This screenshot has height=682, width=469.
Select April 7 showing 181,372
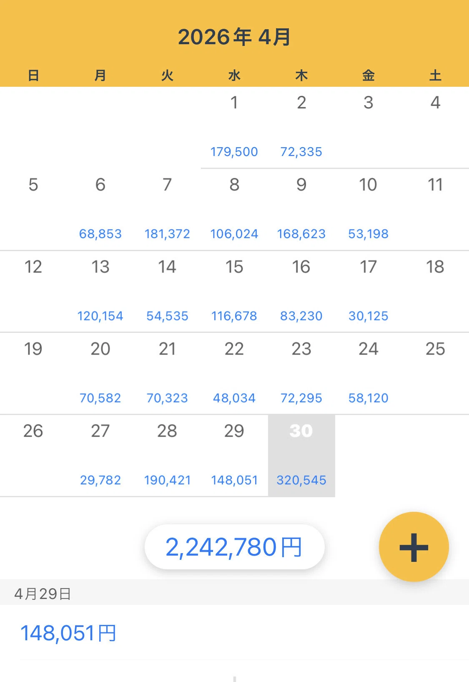tap(167, 209)
